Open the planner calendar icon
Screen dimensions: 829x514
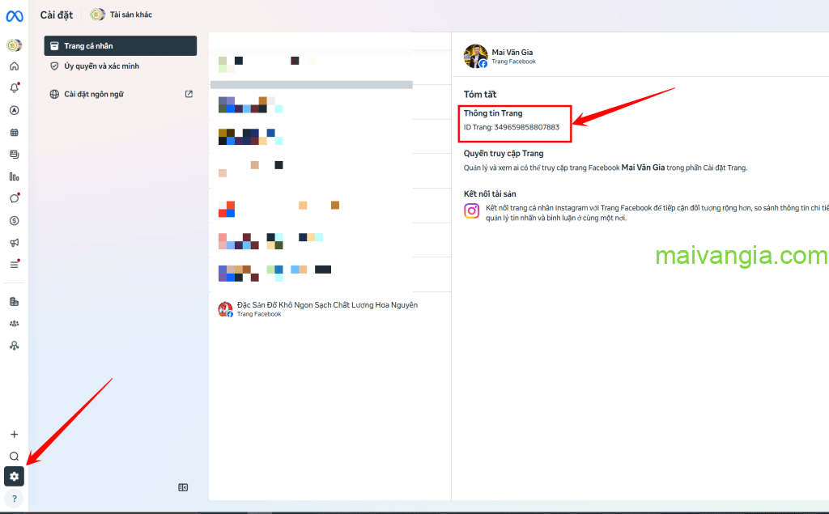tap(14, 132)
